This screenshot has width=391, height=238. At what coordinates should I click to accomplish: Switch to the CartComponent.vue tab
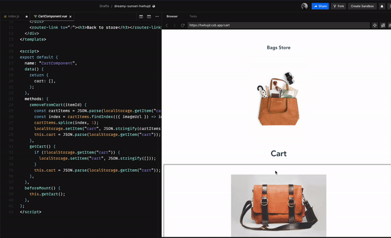(53, 16)
